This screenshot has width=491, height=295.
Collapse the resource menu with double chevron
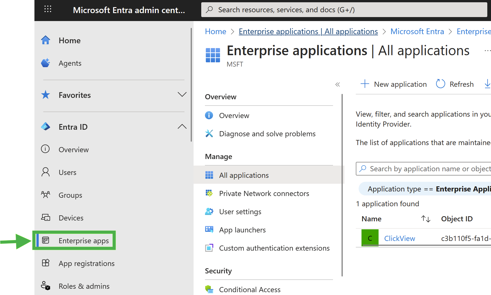[x=338, y=84]
